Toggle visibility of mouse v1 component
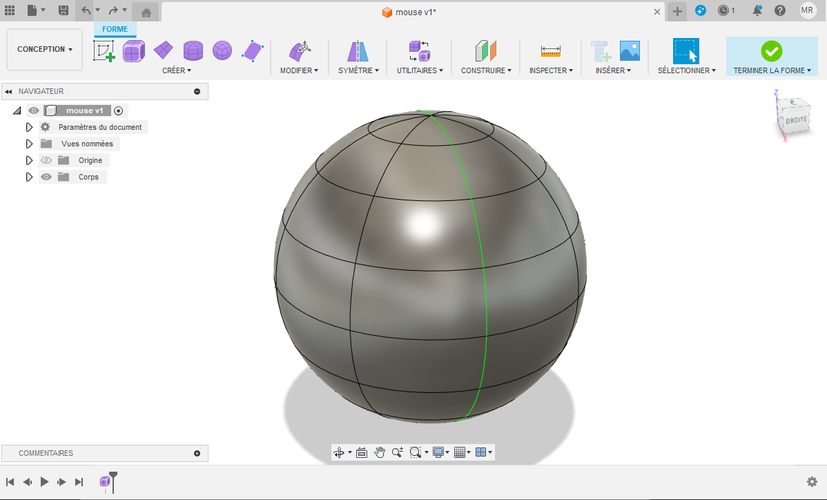Viewport: 827px width, 500px height. tap(33, 110)
